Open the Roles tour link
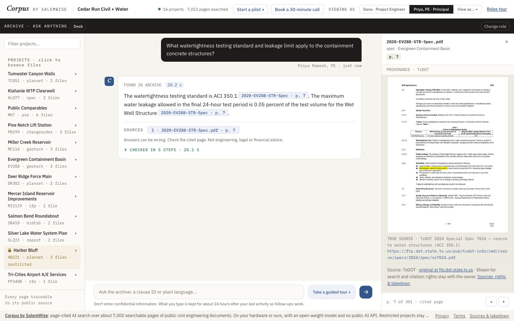The width and height of the screenshot is (514, 321). [497, 9]
